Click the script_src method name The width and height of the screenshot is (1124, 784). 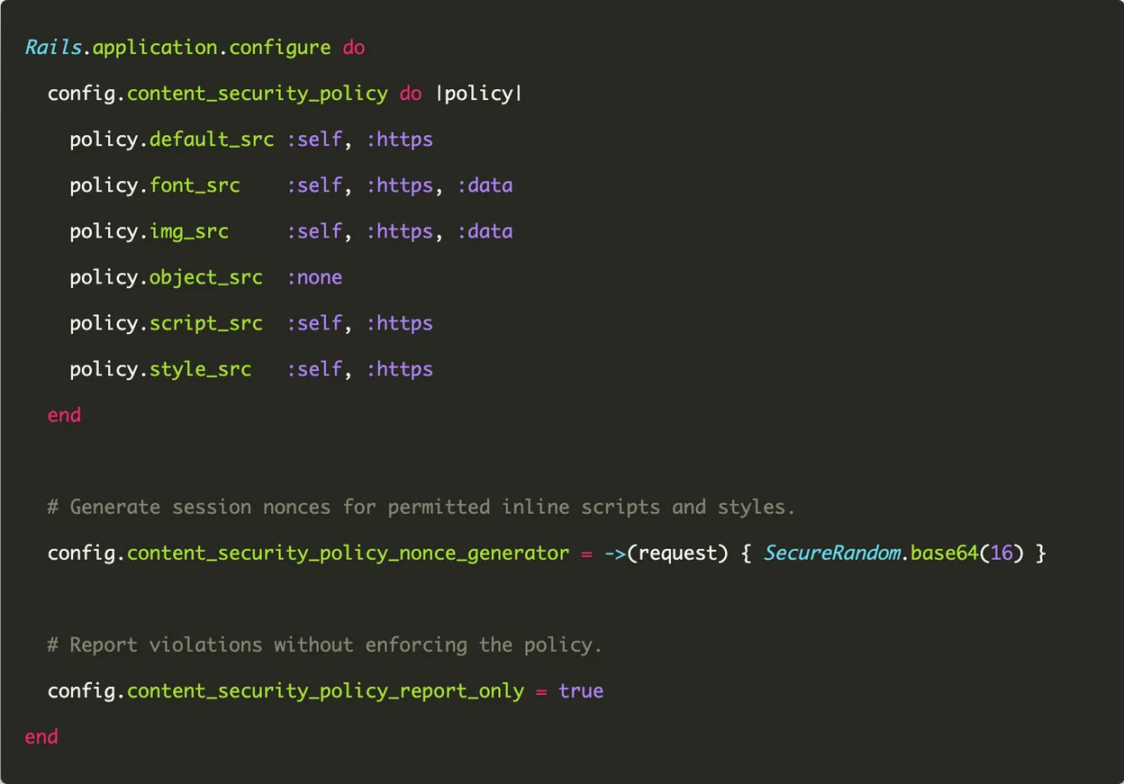tap(205, 323)
